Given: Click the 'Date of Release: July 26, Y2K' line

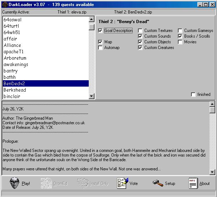Looking at the screenshot, I should [28, 127].
